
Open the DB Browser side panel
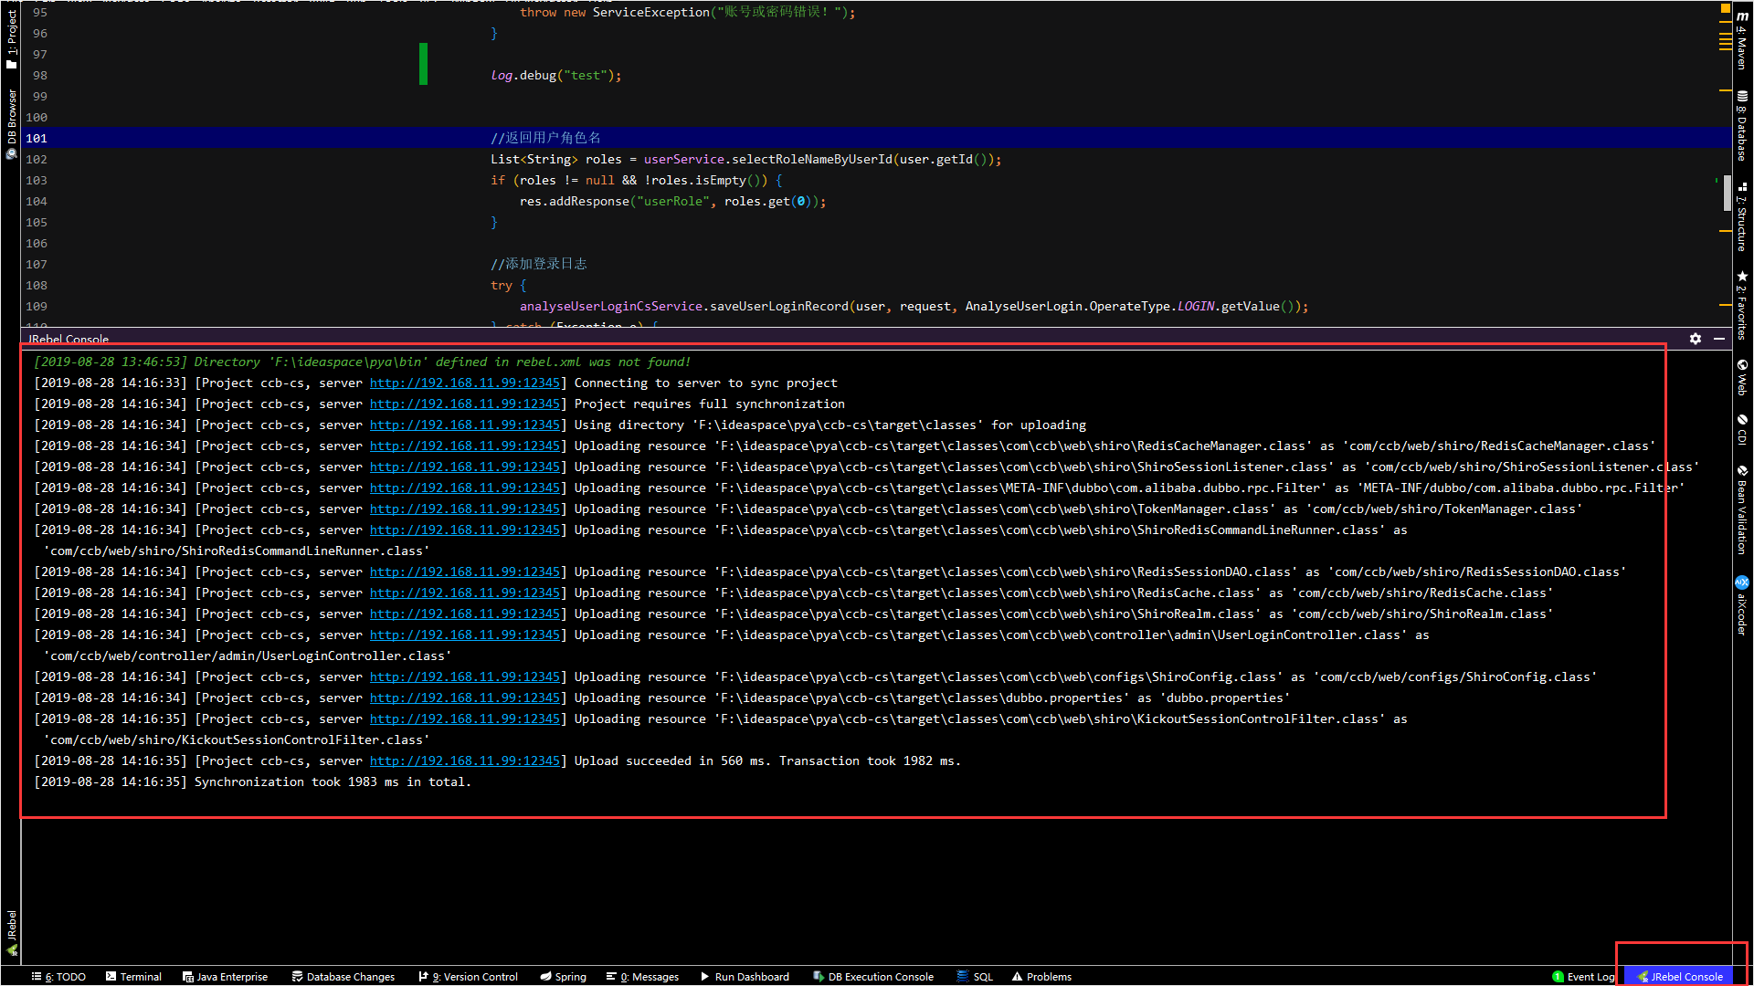(x=11, y=123)
